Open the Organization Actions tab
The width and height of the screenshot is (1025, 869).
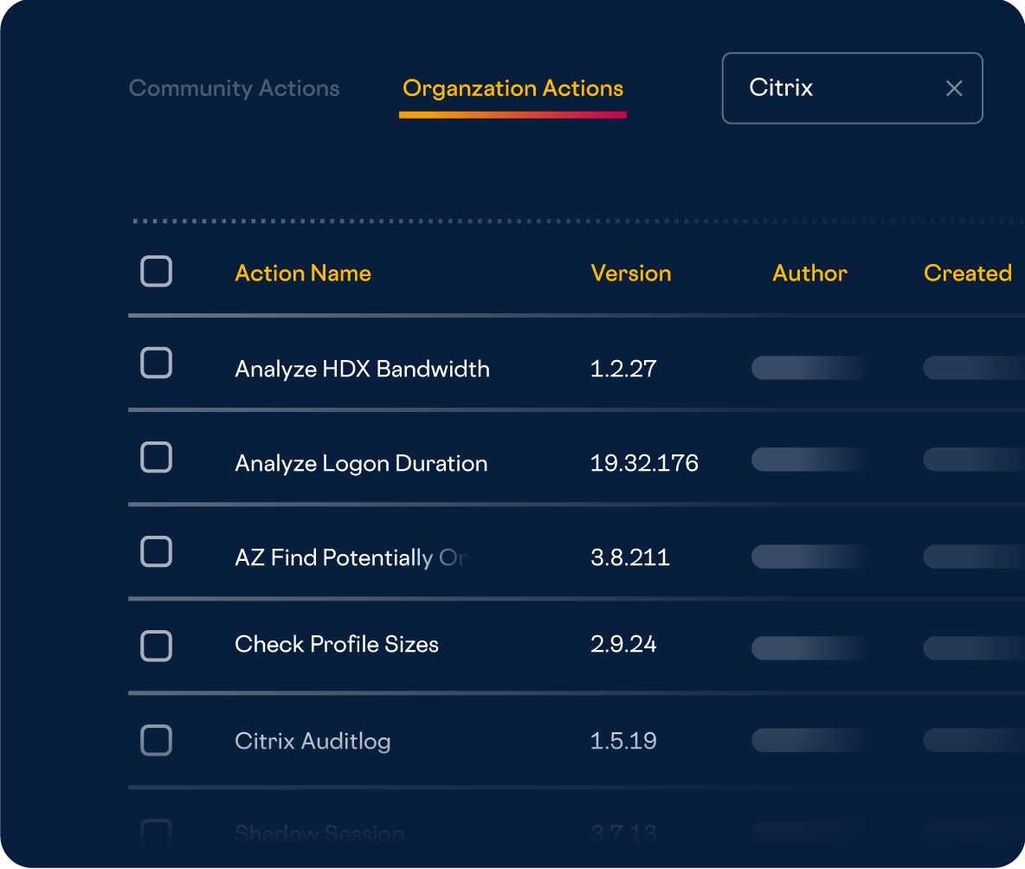coord(512,88)
